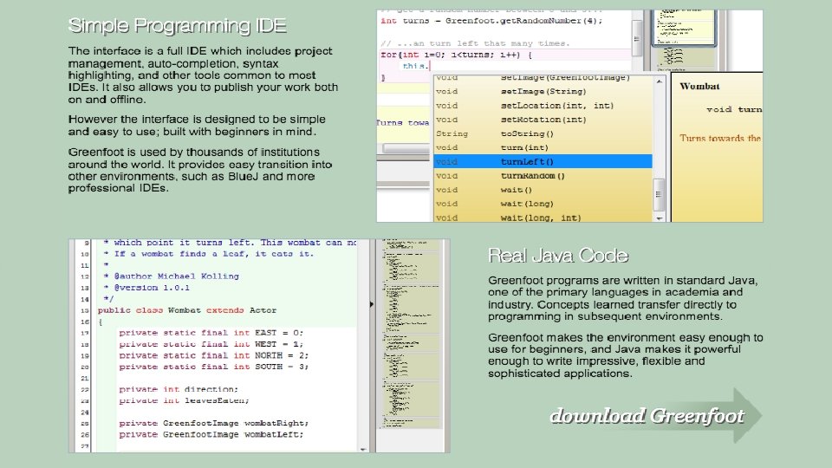The image size is (832, 468).
Task: Click the 'for(int i=0; i<turns; i++)' line
Action: pos(457,55)
